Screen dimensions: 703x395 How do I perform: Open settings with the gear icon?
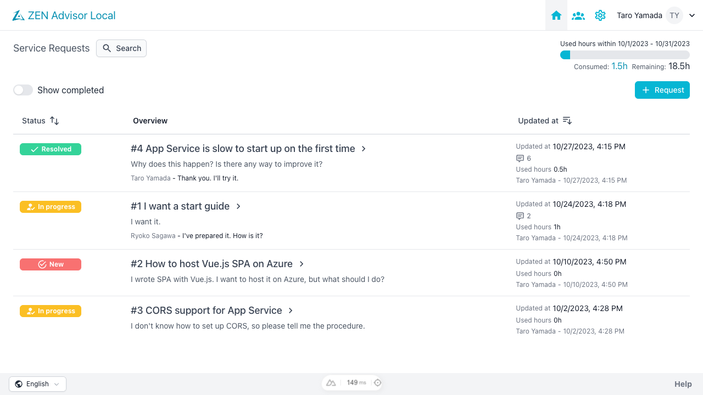(x=600, y=15)
